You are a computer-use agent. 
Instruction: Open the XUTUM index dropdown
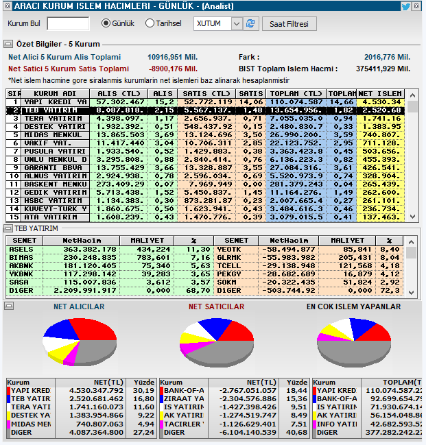click(236, 24)
